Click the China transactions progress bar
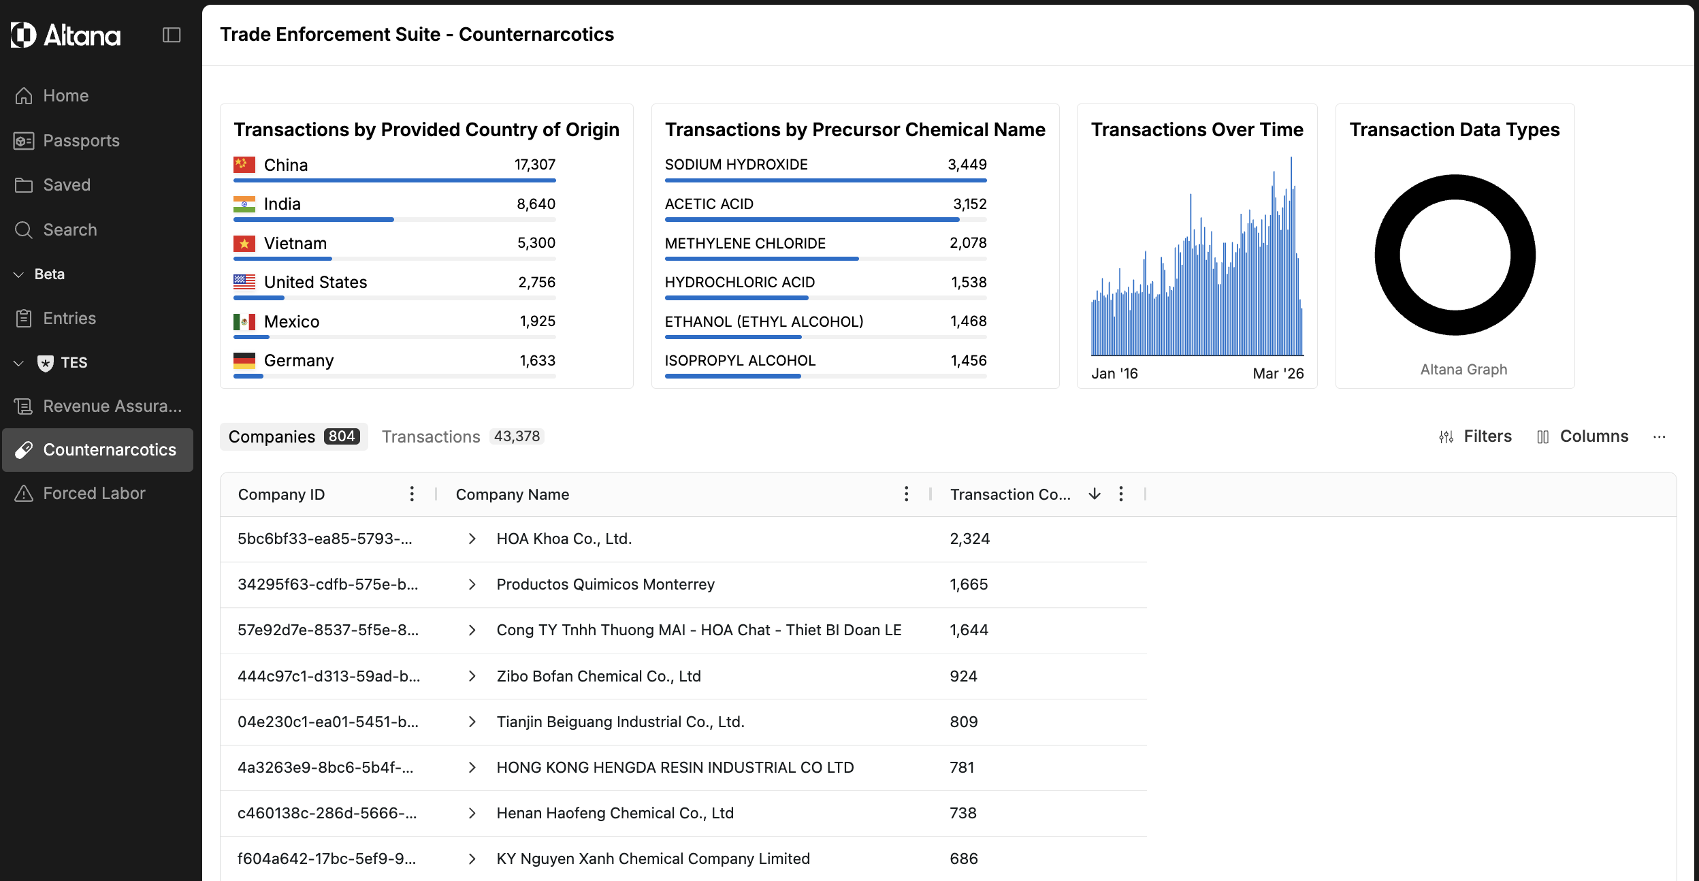 pyautogui.click(x=395, y=180)
